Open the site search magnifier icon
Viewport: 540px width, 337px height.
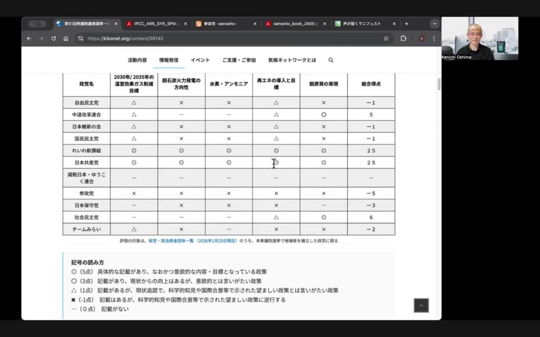[331, 60]
